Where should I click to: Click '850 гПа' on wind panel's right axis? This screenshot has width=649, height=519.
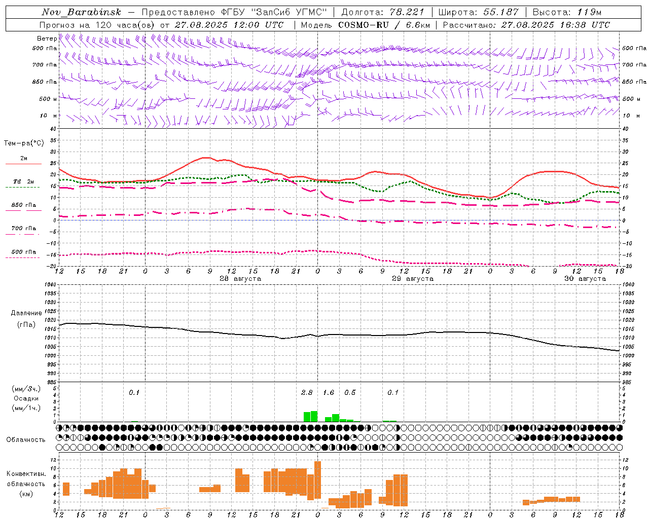click(634, 82)
